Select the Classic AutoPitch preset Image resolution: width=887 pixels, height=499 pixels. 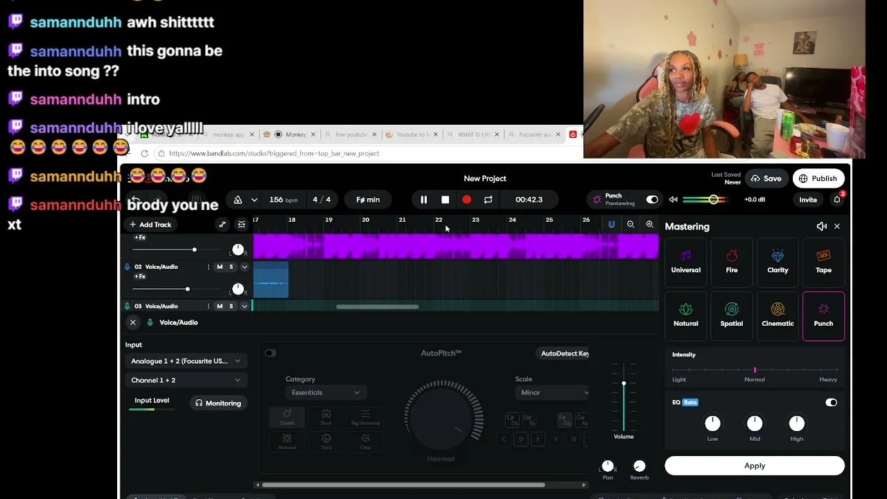click(287, 417)
